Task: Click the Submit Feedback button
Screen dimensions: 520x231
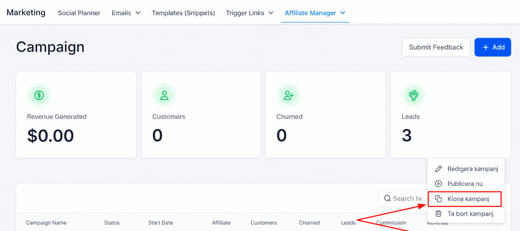Action: (x=436, y=47)
